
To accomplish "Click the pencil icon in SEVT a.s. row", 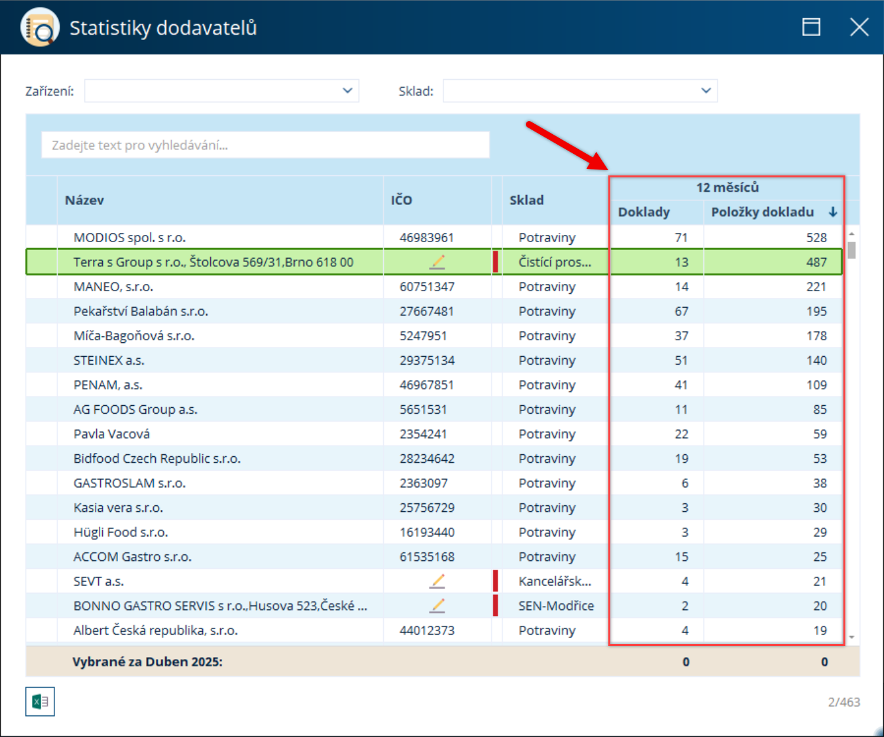I will (x=437, y=581).
